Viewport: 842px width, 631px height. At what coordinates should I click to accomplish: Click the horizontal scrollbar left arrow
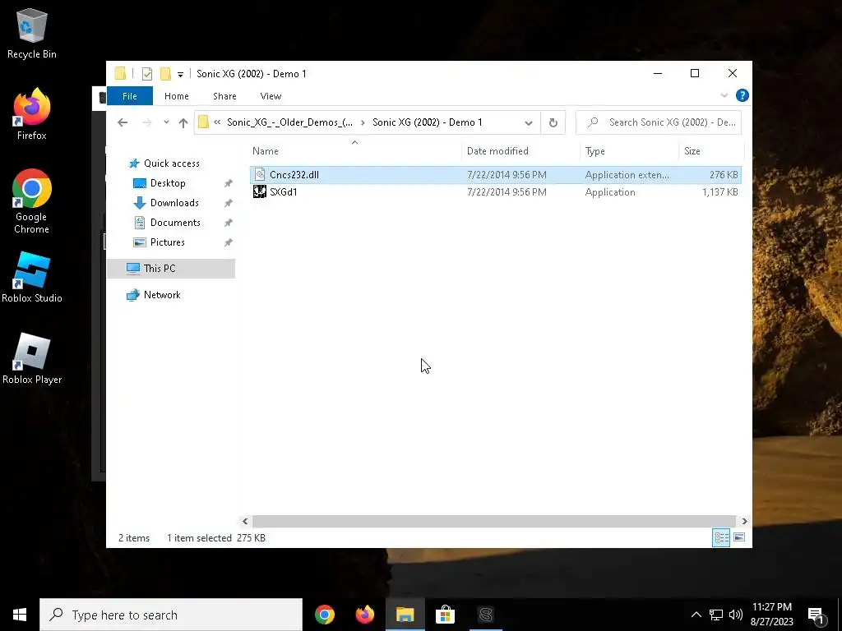tap(245, 521)
